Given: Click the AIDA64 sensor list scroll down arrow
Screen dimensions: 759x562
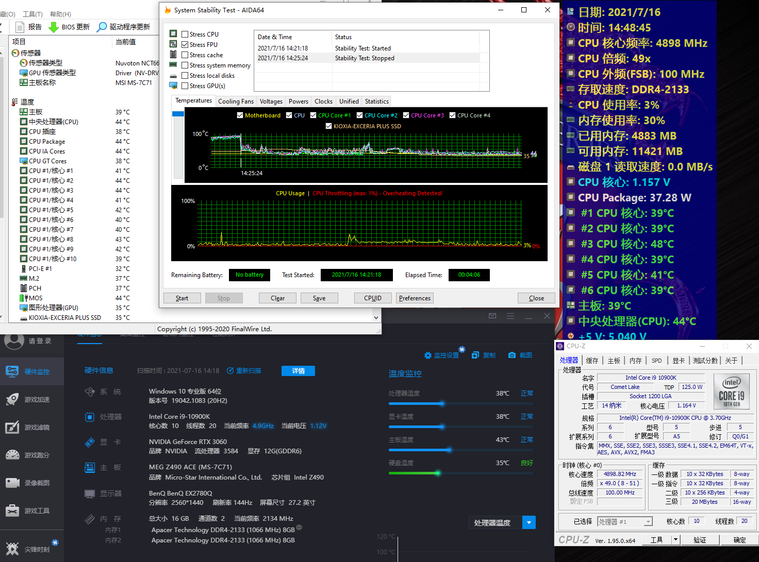Looking at the screenshot, I should click(x=376, y=318).
